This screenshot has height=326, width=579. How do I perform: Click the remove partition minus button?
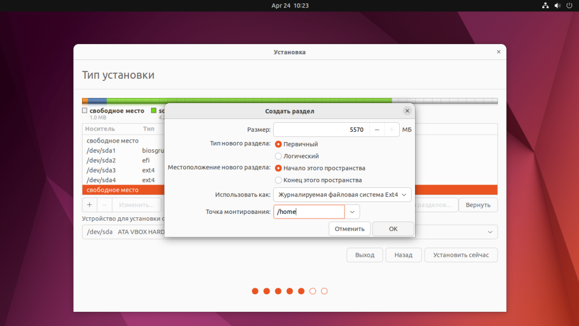click(104, 205)
